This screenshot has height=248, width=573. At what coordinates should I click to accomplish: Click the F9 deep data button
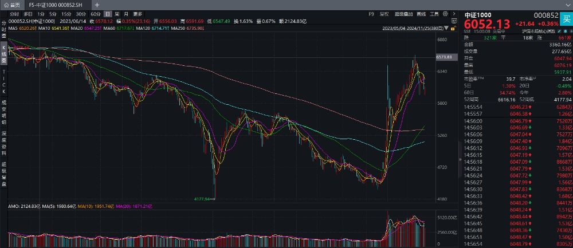coord(371,13)
